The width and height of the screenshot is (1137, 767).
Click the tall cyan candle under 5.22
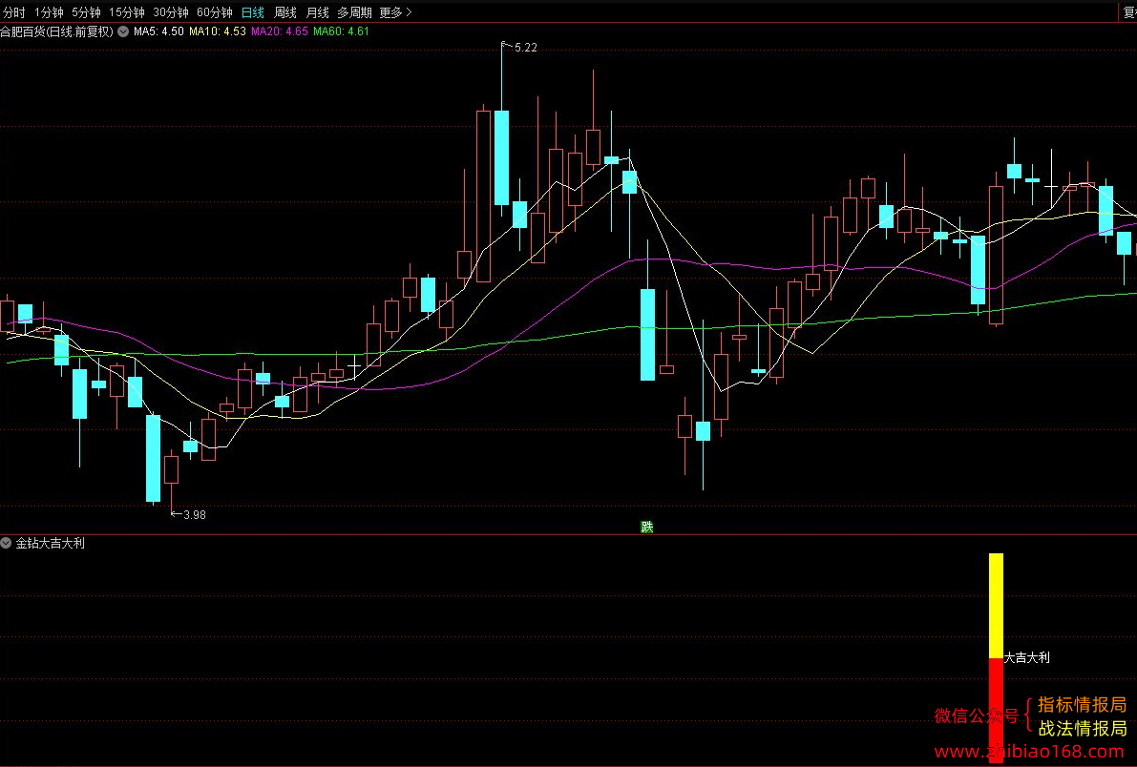click(x=501, y=158)
